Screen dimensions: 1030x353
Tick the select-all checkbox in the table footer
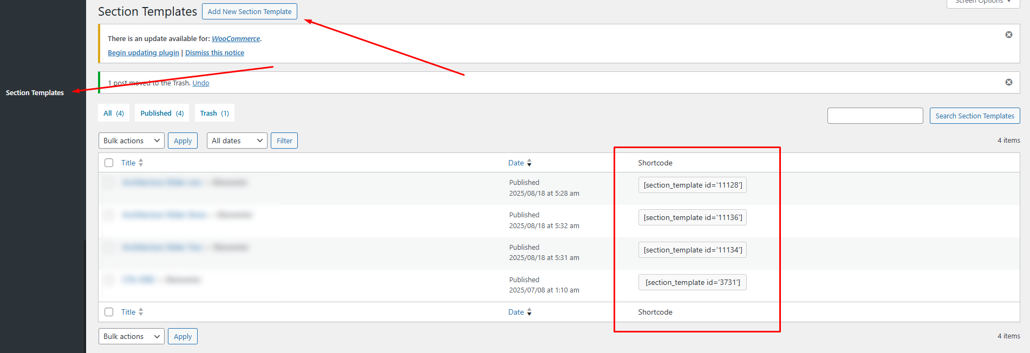click(x=109, y=312)
